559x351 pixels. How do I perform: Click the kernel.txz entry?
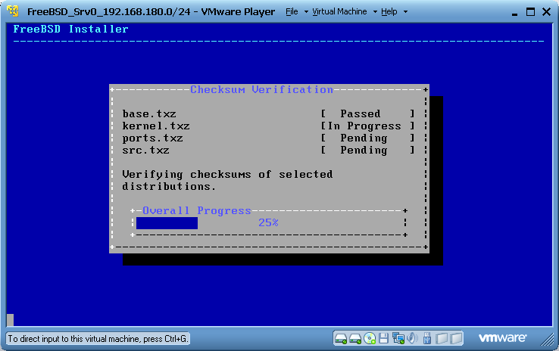(156, 126)
